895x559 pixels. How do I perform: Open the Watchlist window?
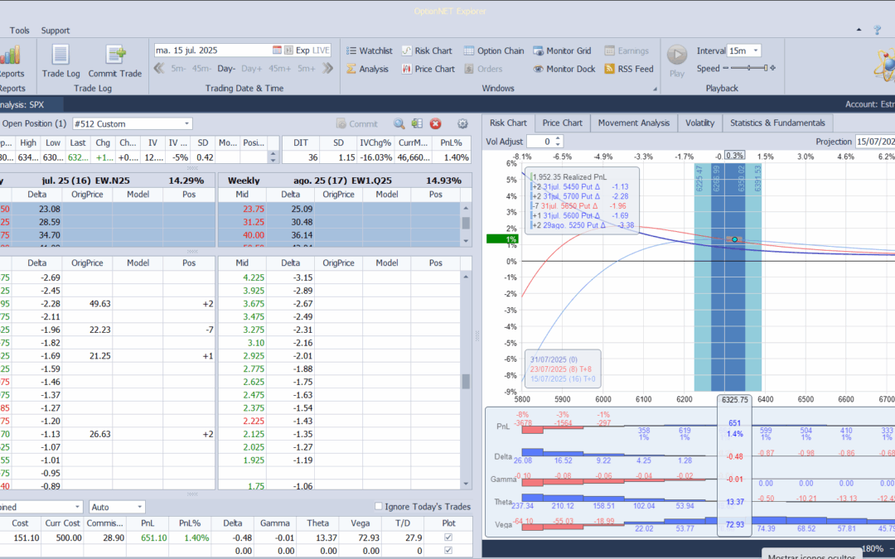(369, 51)
